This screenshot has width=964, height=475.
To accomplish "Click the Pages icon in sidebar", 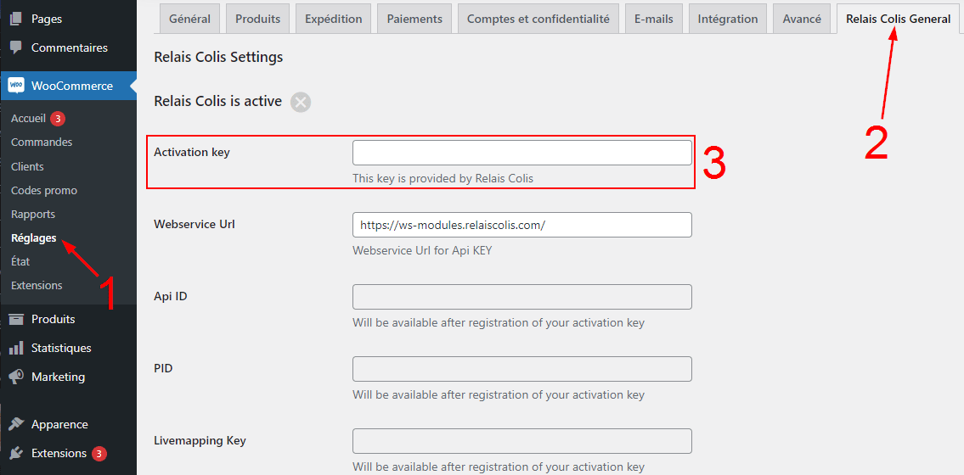I will pos(16,19).
